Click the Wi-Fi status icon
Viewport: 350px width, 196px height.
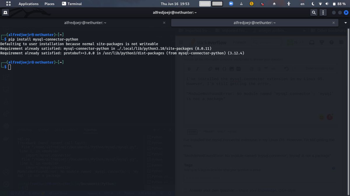point(320,4)
